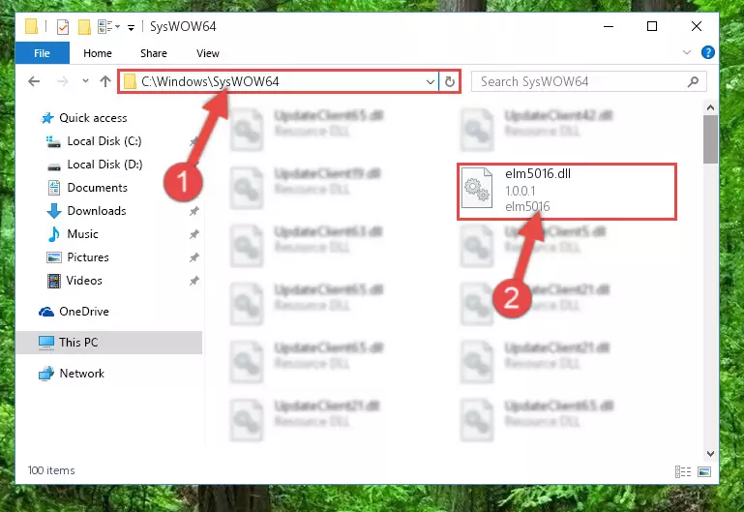This screenshot has height=512, width=744.
Task: Switch to Large icons view layout
Action: 704,471
